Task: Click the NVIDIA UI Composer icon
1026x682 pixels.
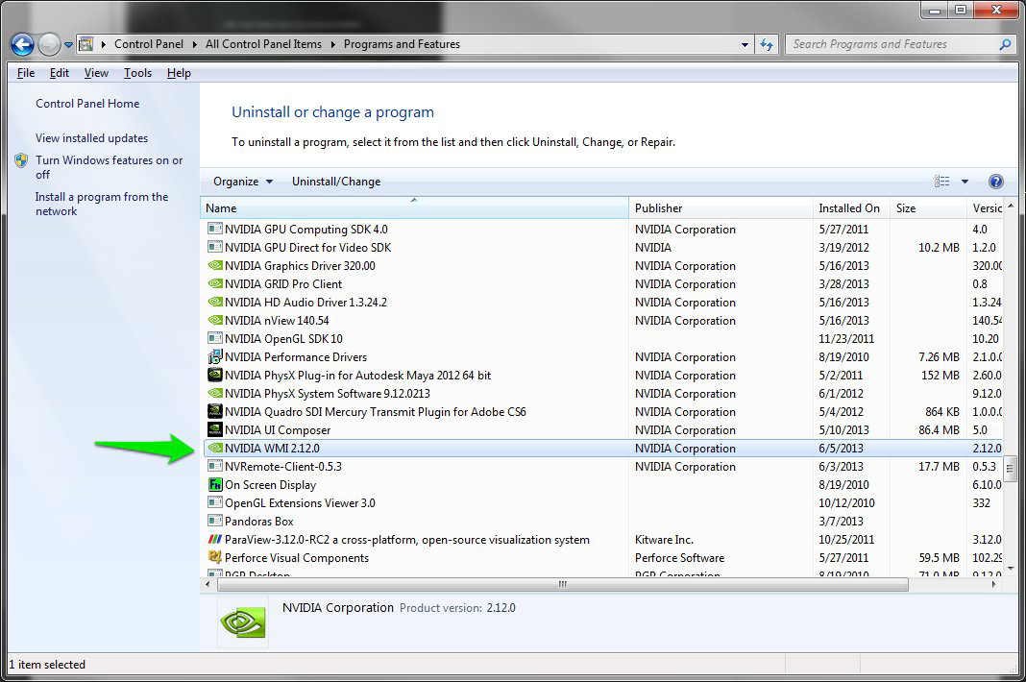Action: 214,430
